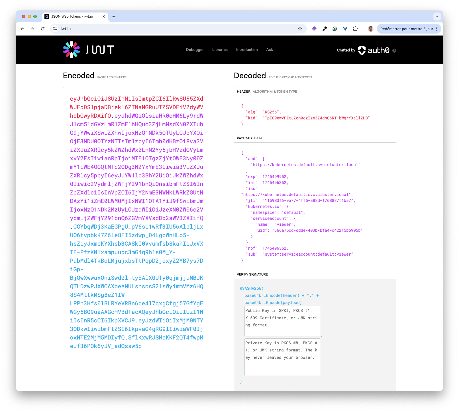Image resolution: width=459 pixels, height=412 pixels.
Task: Bookmark this page with star icon
Action: click(300, 29)
